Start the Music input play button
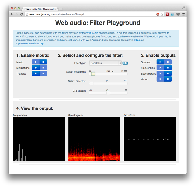This screenshot has width=195, height=186. [36, 62]
